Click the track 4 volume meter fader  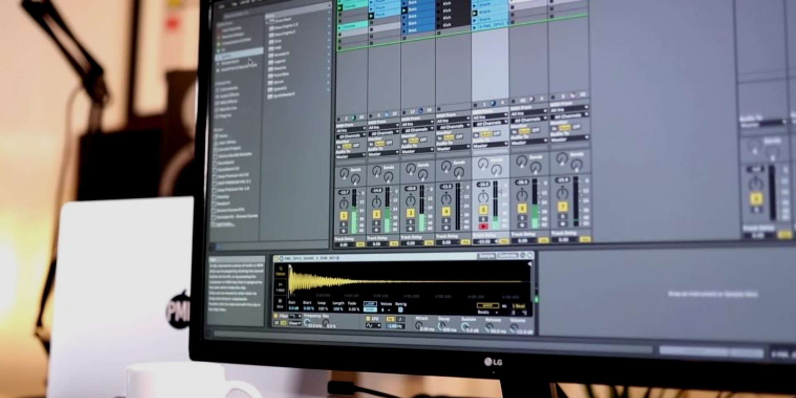[x=458, y=207]
